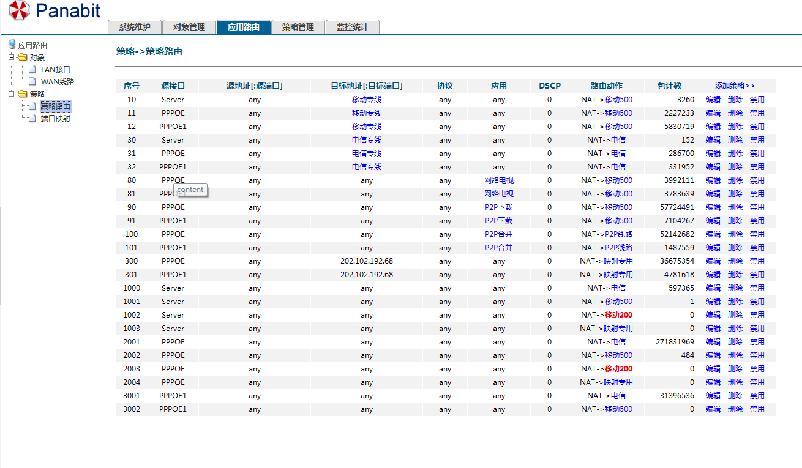Select 策略路由 in the tree
This screenshot has width=802, height=468.
(x=56, y=106)
